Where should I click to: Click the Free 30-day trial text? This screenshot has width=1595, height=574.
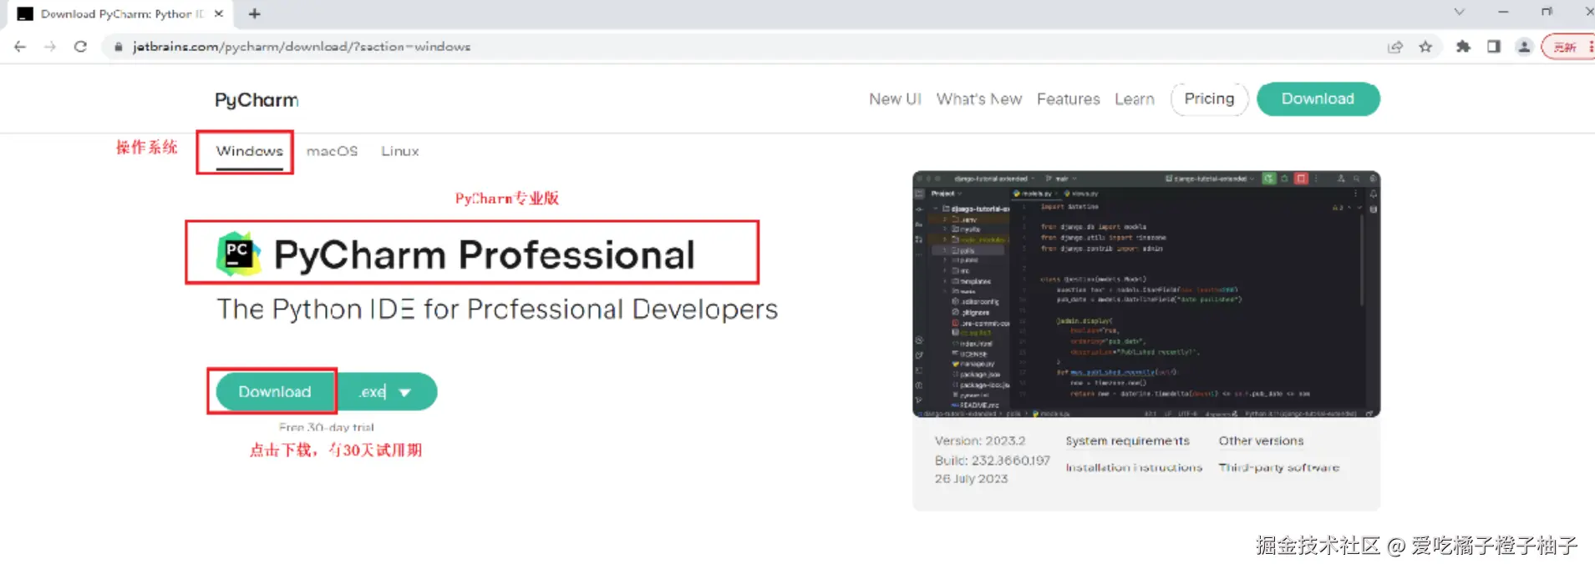click(x=327, y=427)
